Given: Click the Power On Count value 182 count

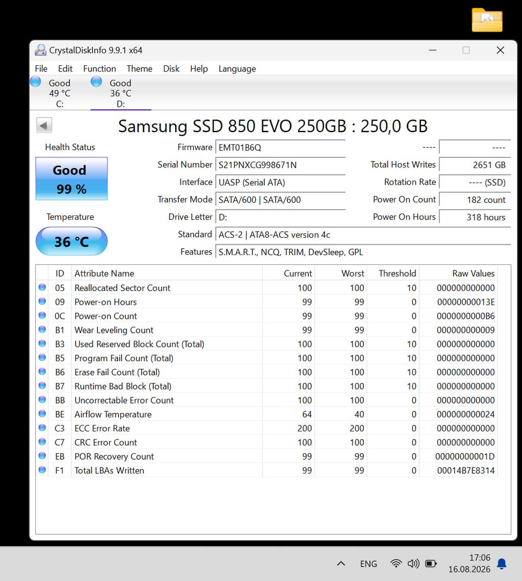Looking at the screenshot, I should click(x=475, y=200).
